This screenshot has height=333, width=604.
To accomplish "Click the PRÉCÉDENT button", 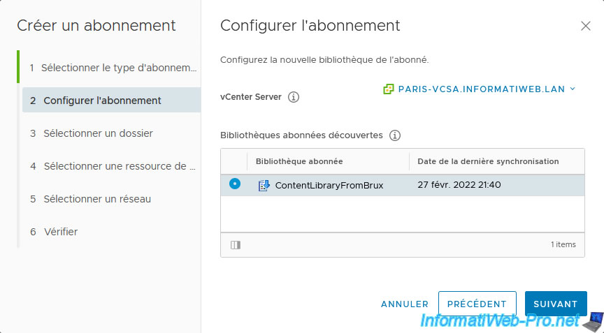I will click(x=477, y=304).
